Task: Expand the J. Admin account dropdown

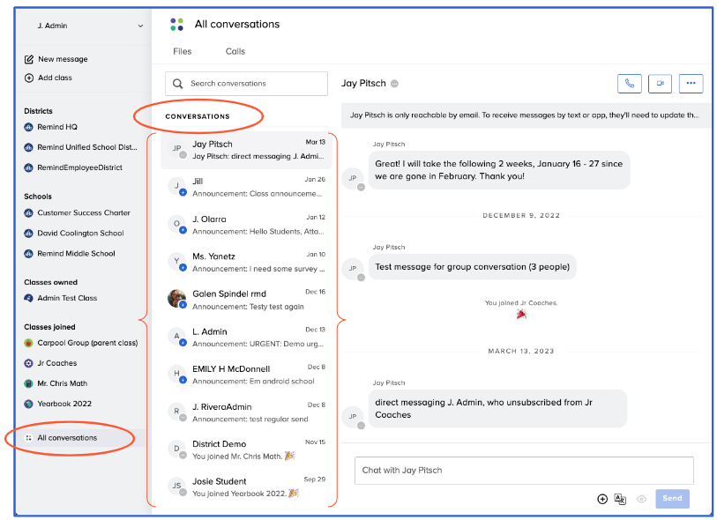Action: [x=140, y=26]
